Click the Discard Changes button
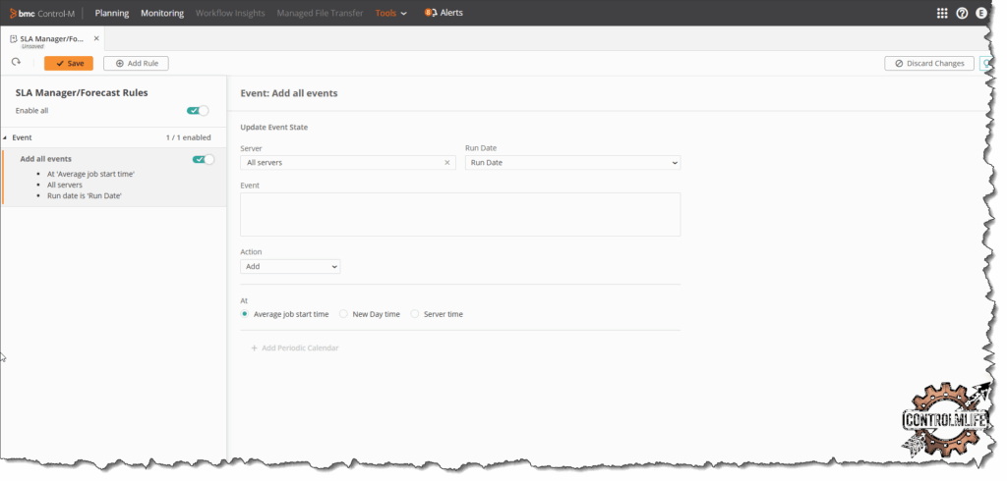 (x=929, y=63)
